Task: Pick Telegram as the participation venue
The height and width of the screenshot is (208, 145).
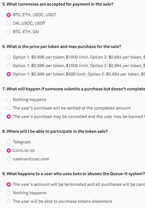Action: (x=9, y=142)
